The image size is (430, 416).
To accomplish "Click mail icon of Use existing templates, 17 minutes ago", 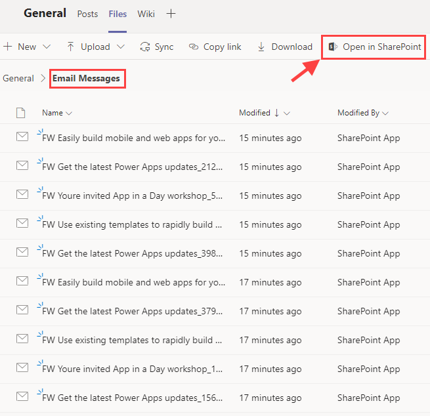I will [x=22, y=339].
